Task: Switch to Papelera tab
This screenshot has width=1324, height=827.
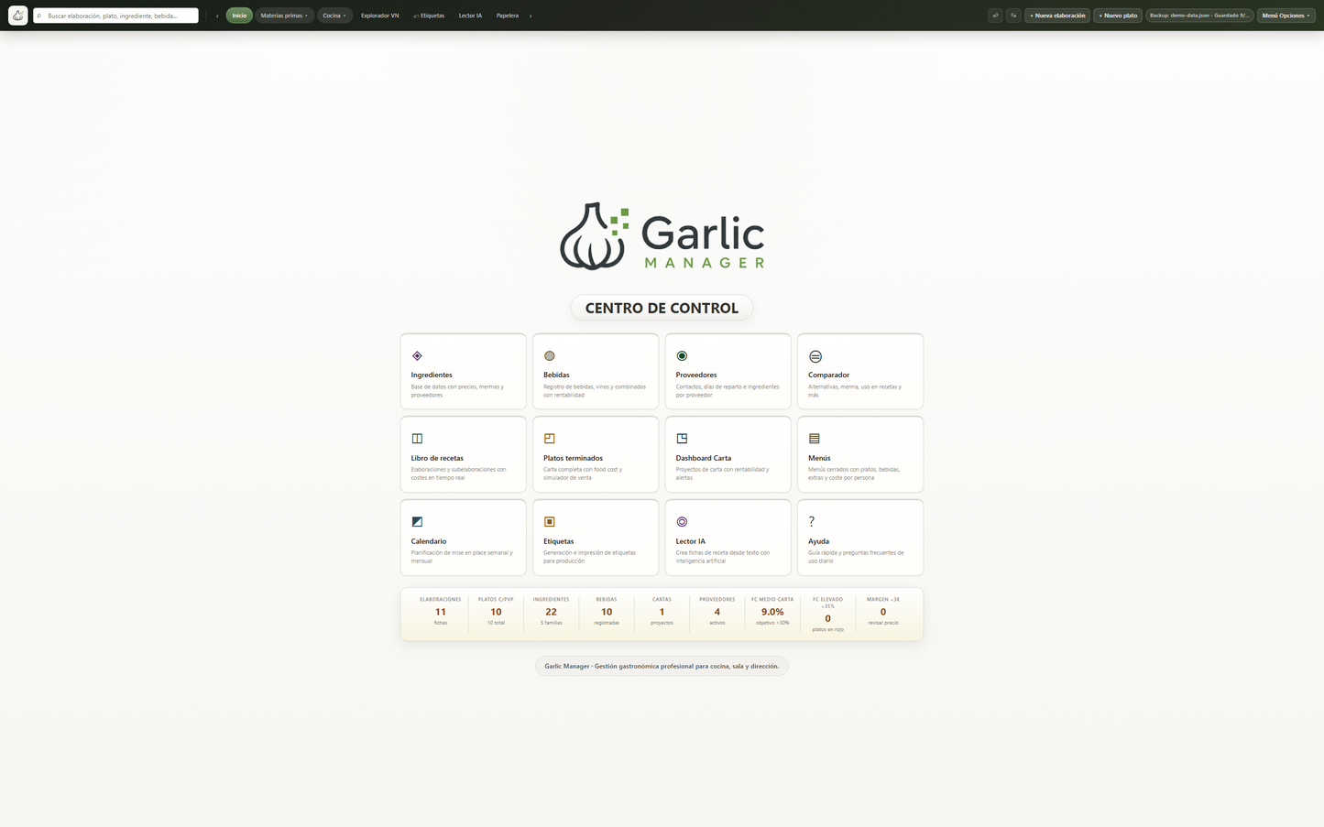Action: (508, 16)
